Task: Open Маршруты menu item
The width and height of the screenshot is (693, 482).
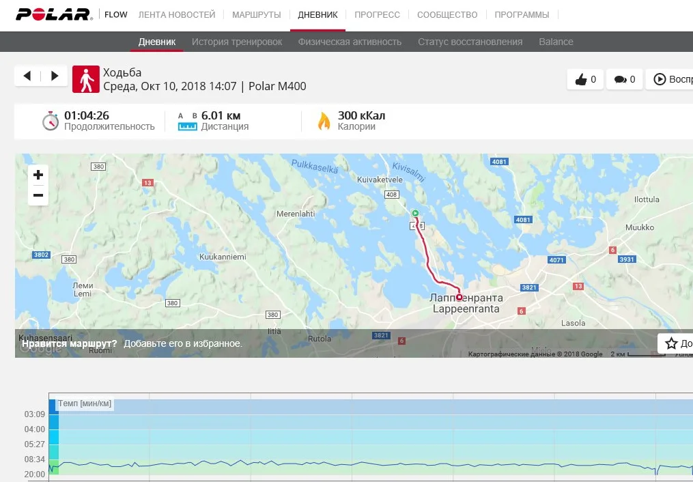Action: [x=256, y=14]
